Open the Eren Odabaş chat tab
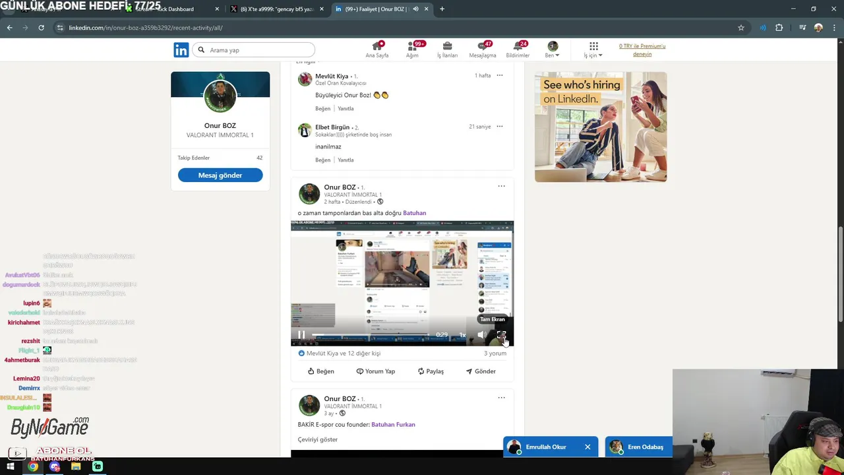844x475 pixels. click(x=639, y=447)
